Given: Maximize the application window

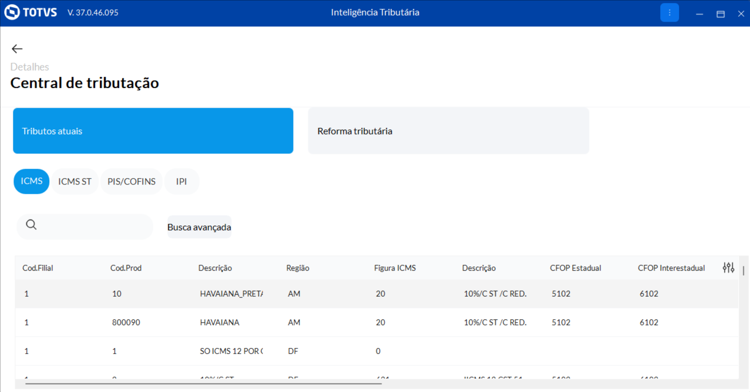Looking at the screenshot, I should [x=720, y=14].
